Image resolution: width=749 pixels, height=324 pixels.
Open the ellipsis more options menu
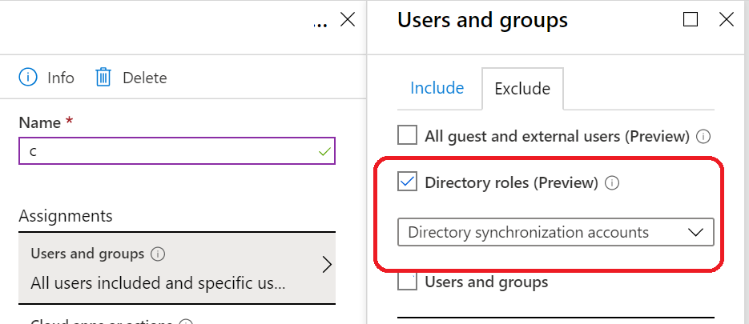tap(320, 22)
